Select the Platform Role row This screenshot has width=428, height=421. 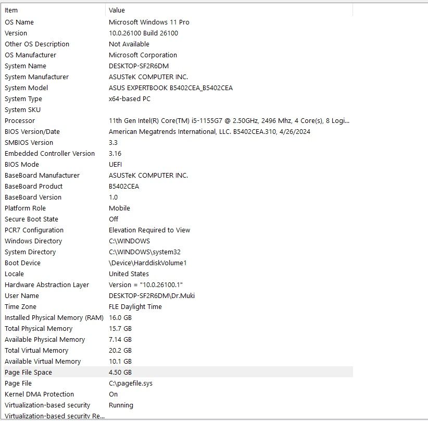coord(178,208)
